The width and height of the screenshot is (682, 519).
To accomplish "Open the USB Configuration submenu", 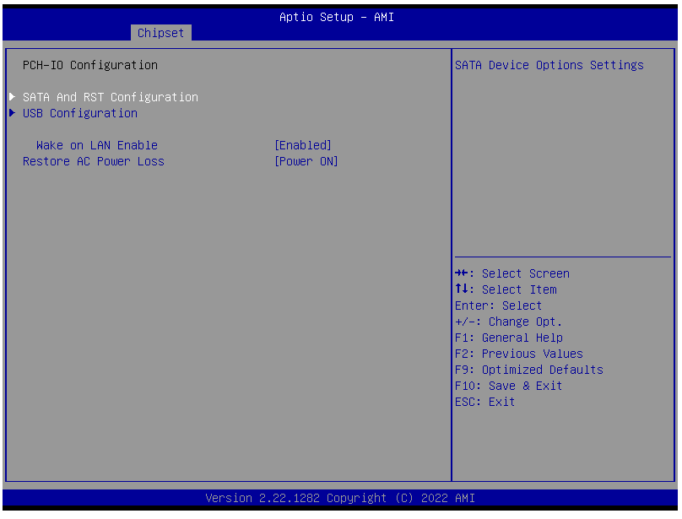I will [80, 113].
